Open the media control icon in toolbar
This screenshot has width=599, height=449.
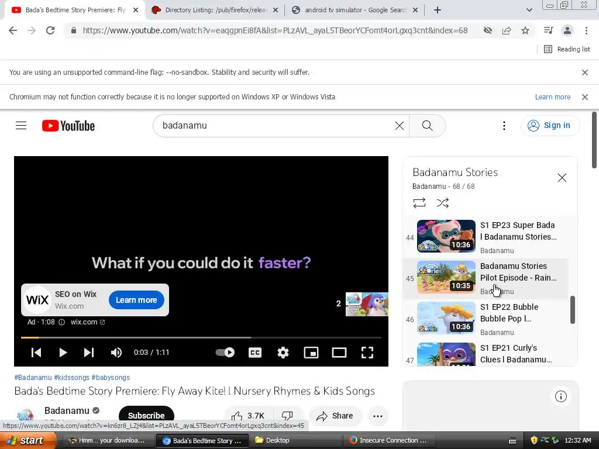pos(548,30)
